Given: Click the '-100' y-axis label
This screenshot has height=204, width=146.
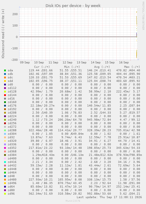Looking at the screenshot, I should [x=14, y=48].
